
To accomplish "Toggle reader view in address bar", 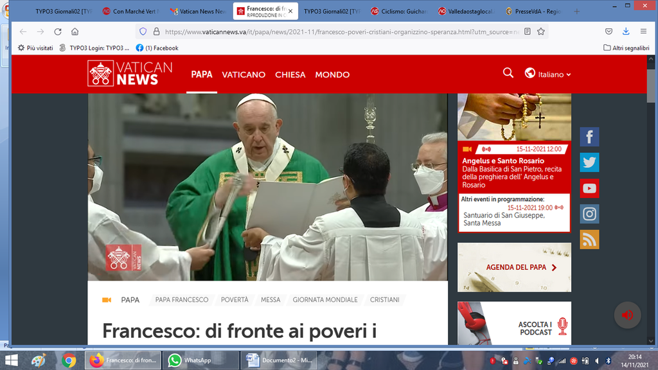I will point(527,31).
